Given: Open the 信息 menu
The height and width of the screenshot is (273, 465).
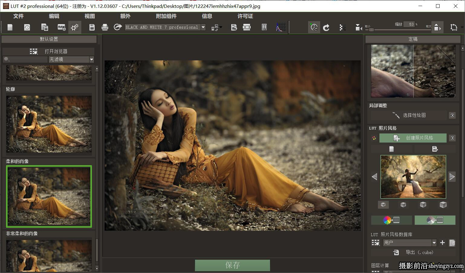Looking at the screenshot, I should pyautogui.click(x=207, y=16).
